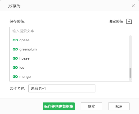Select greenplum in the path list
This screenshot has width=139, height=114.
[x=69, y=49]
